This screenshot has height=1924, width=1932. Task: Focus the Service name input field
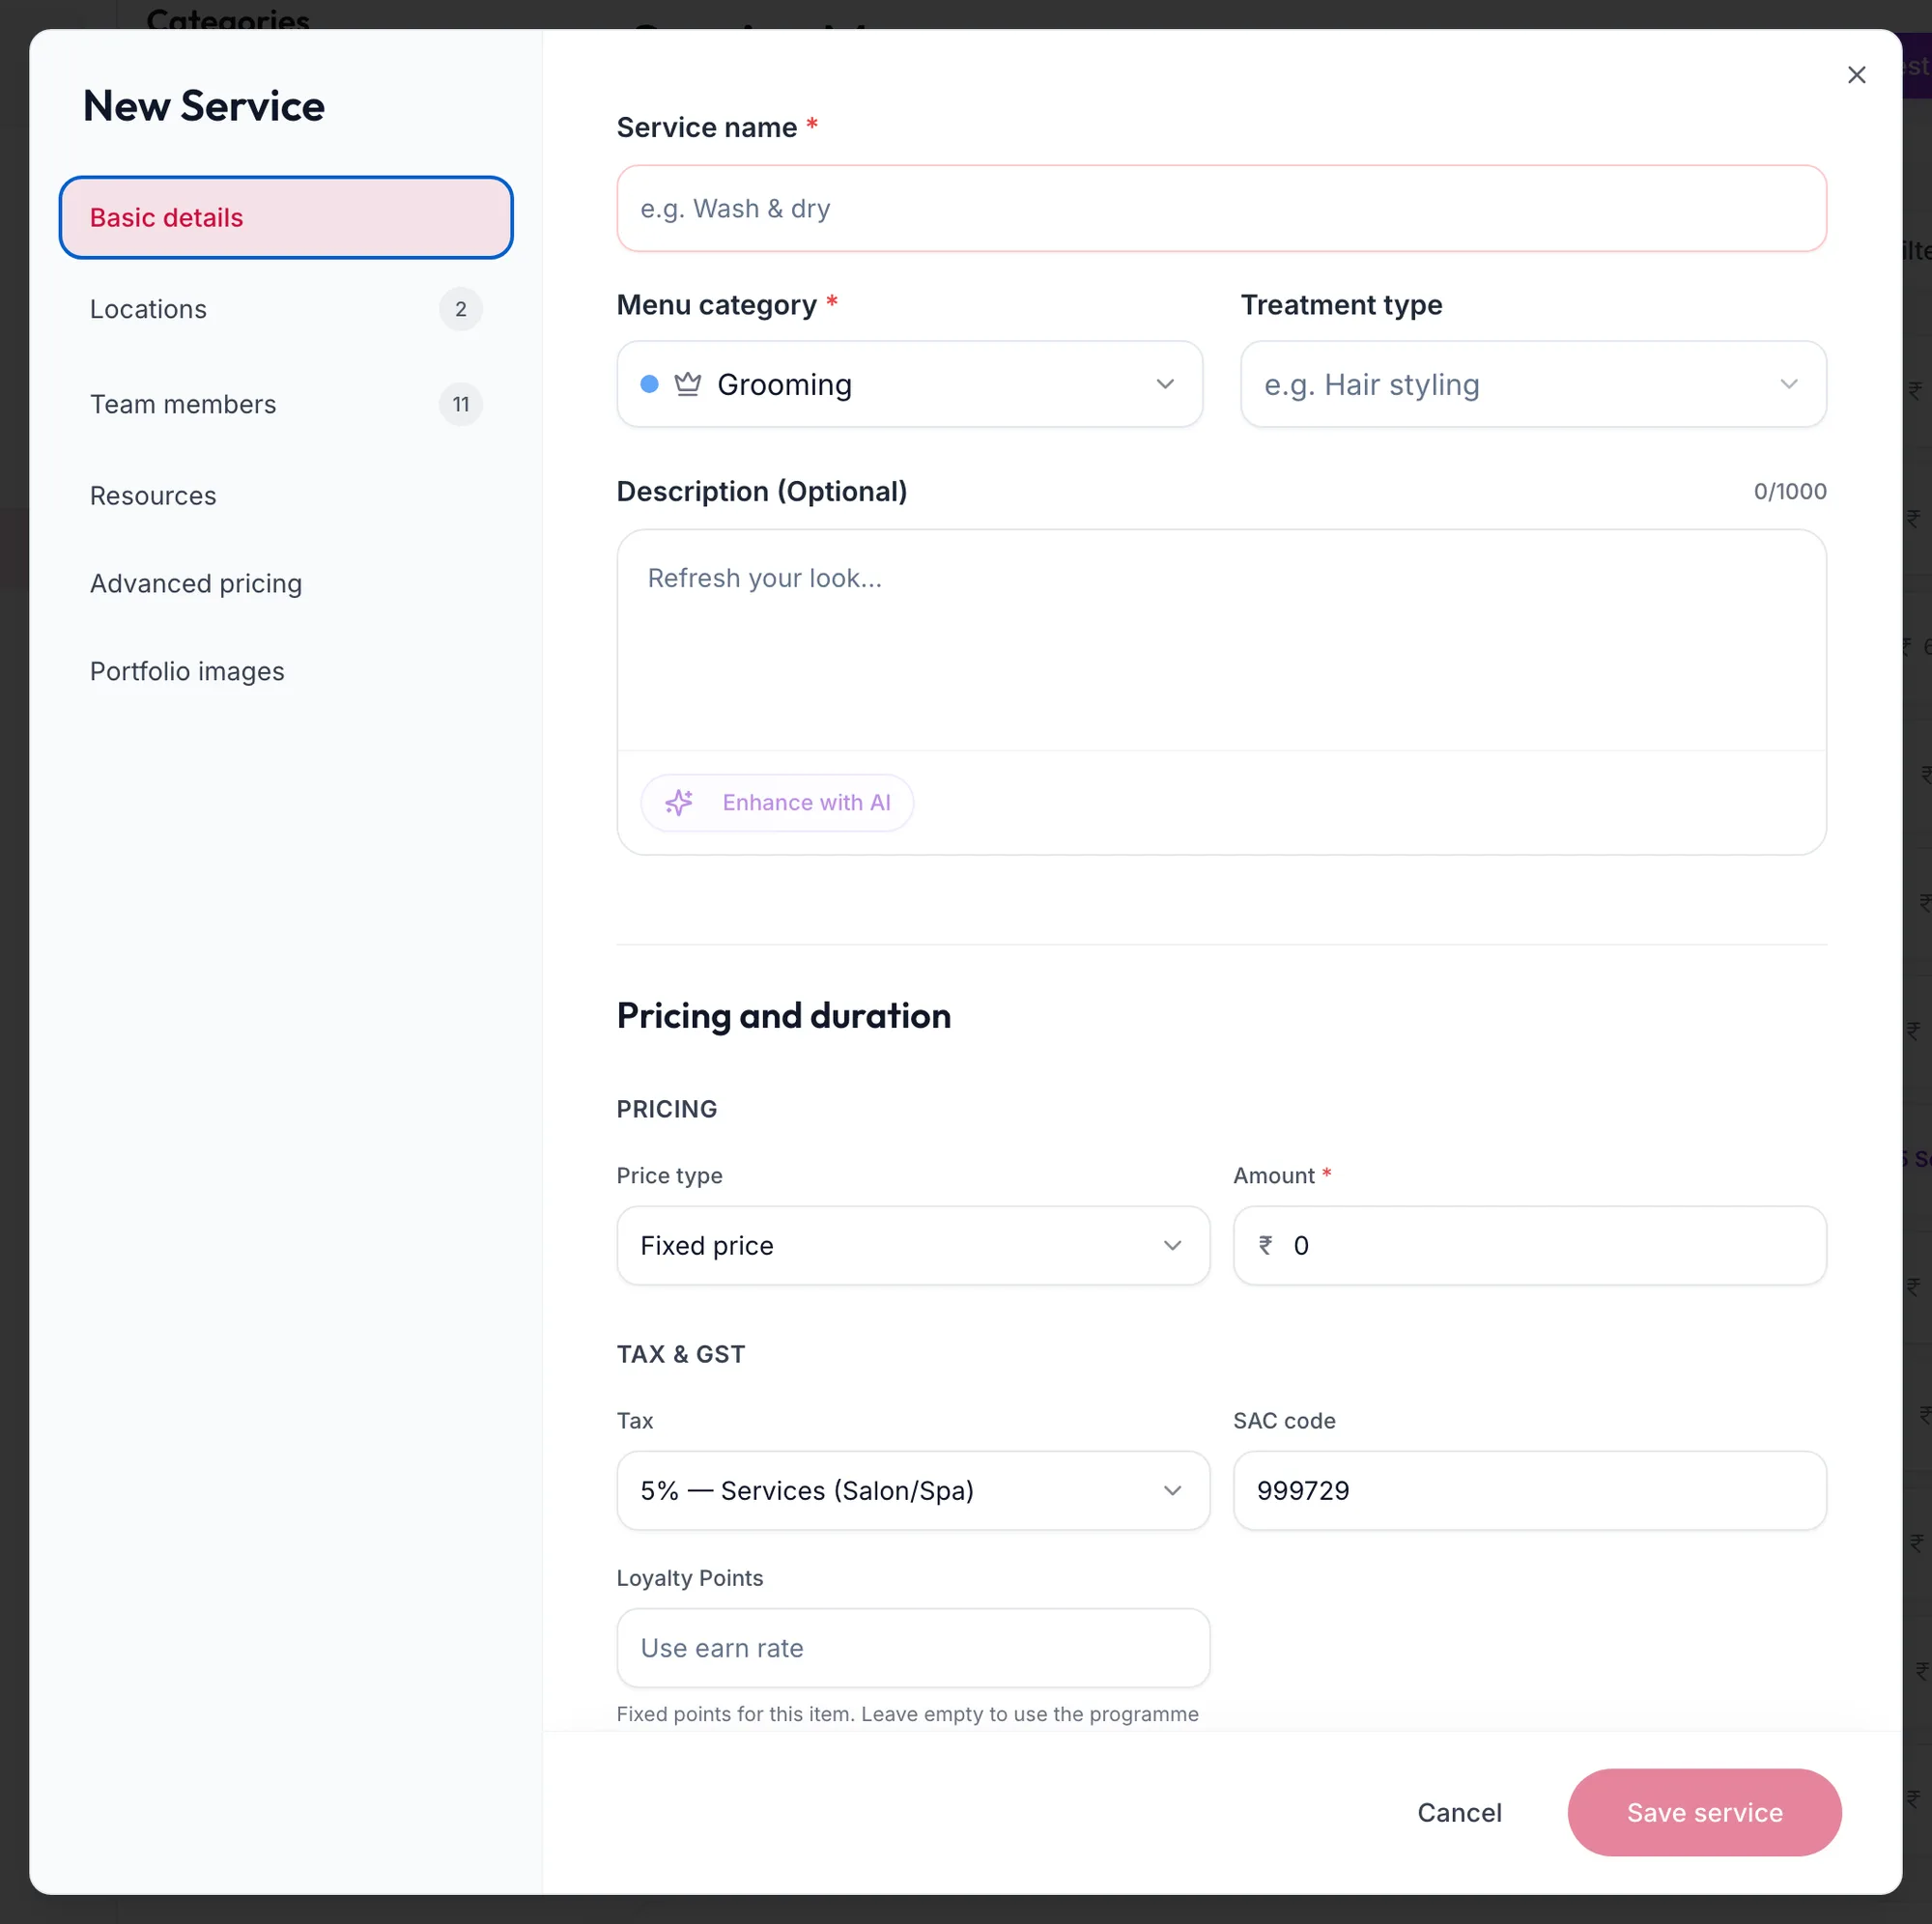[1221, 208]
